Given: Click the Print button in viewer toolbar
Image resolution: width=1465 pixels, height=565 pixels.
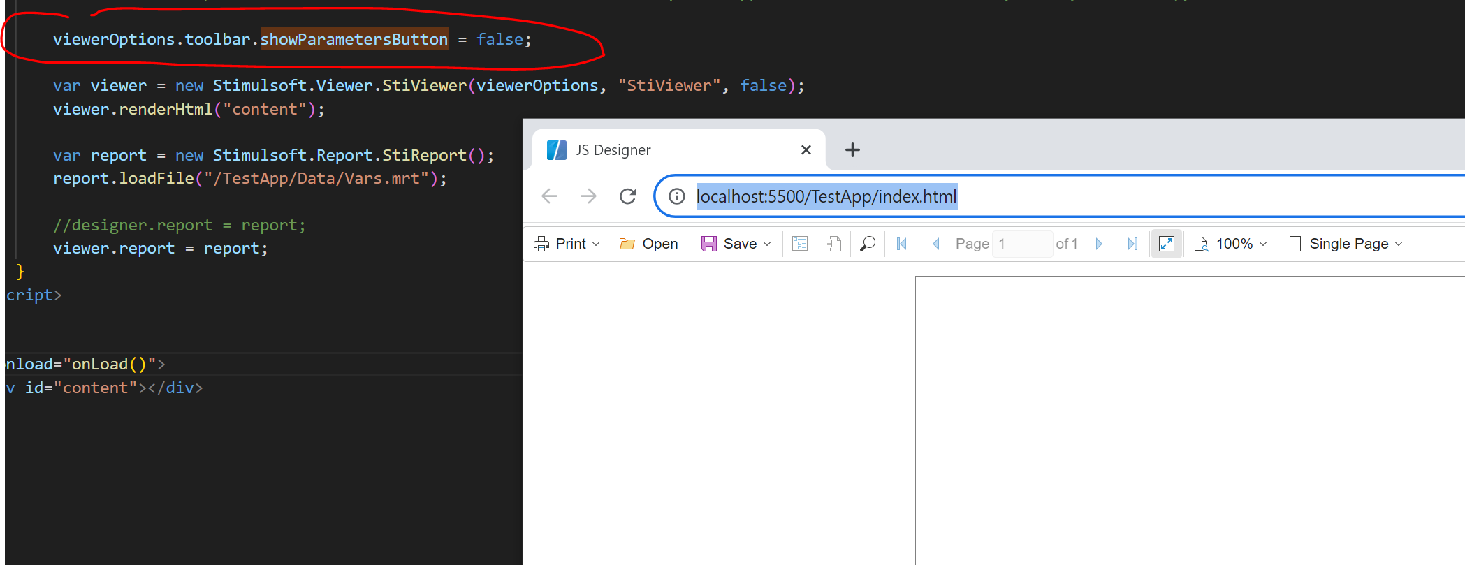Looking at the screenshot, I should [x=567, y=244].
